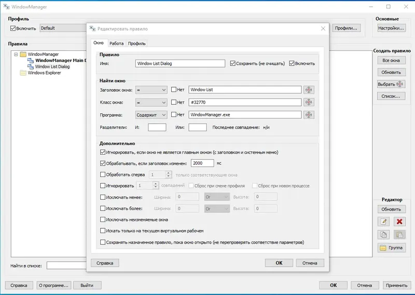The height and width of the screenshot is (295, 415).
Task: Close the Редактировать правило dialog
Action: point(323,28)
